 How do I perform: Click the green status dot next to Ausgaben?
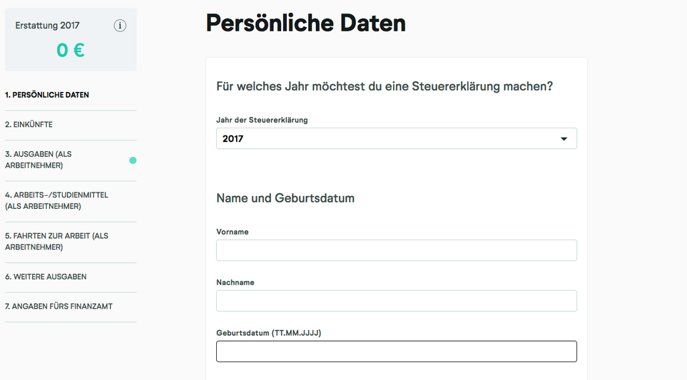coord(133,160)
